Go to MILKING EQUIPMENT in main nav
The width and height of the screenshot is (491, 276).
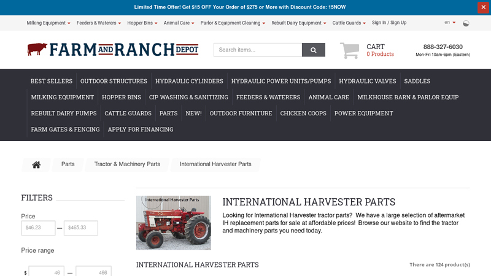coord(63,98)
